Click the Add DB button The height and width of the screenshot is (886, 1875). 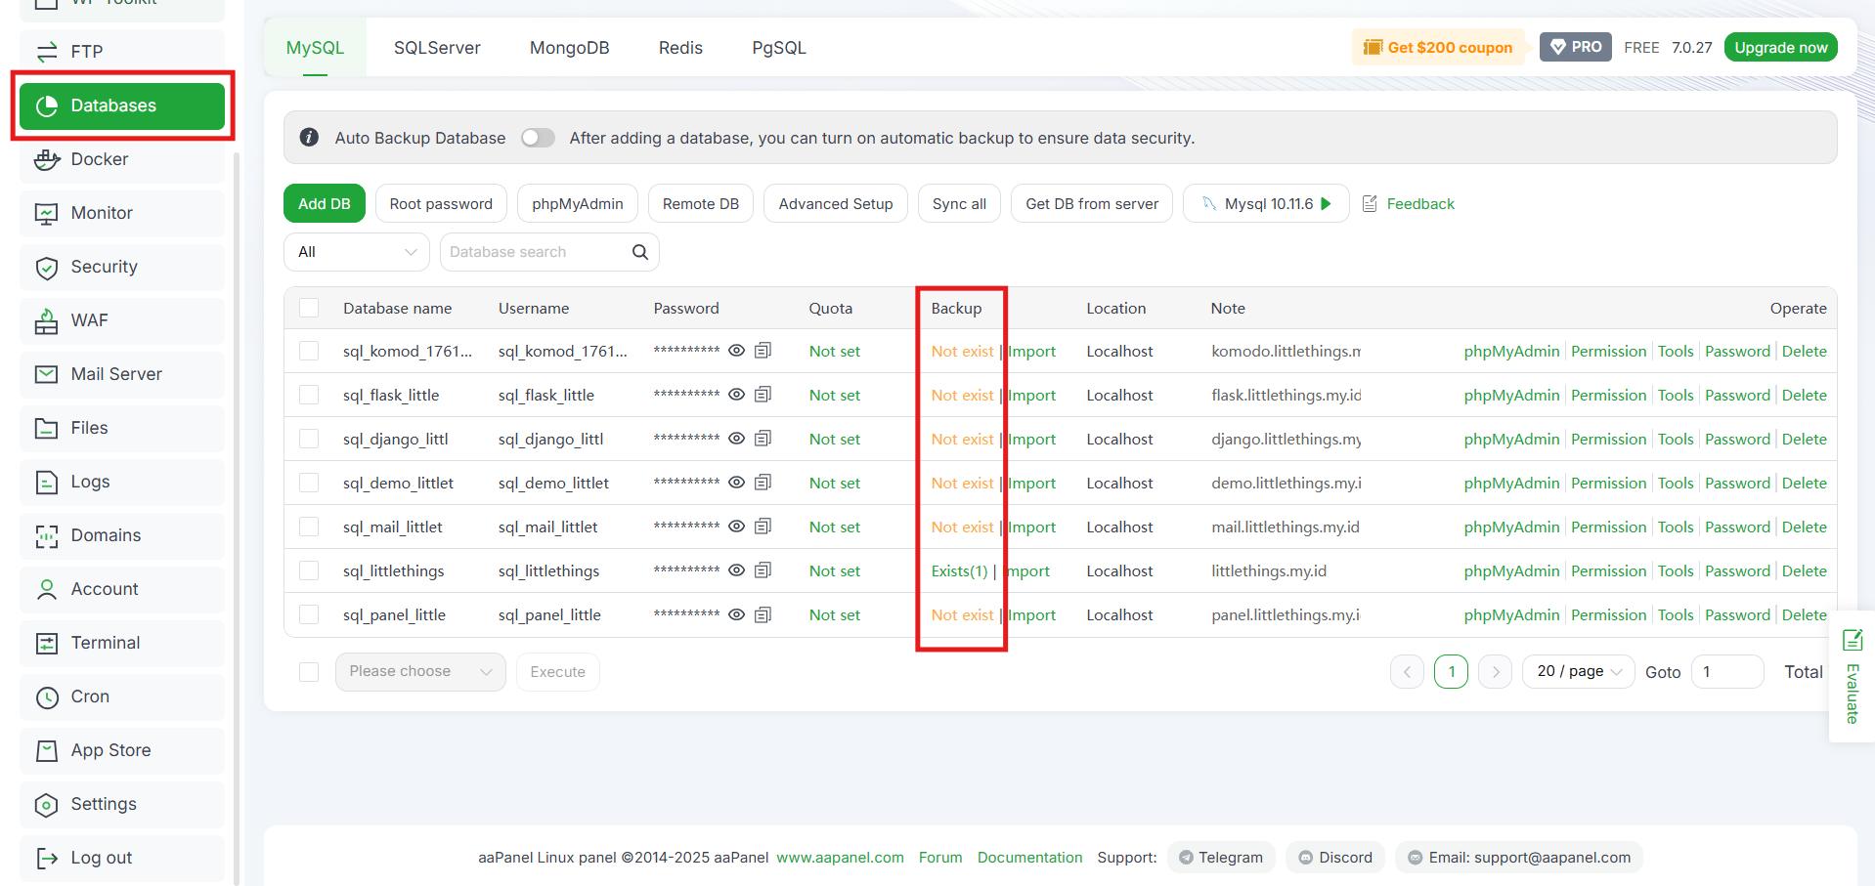(325, 203)
